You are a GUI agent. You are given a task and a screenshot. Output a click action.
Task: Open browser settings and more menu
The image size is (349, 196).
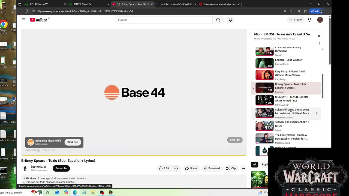(x=328, y=11)
